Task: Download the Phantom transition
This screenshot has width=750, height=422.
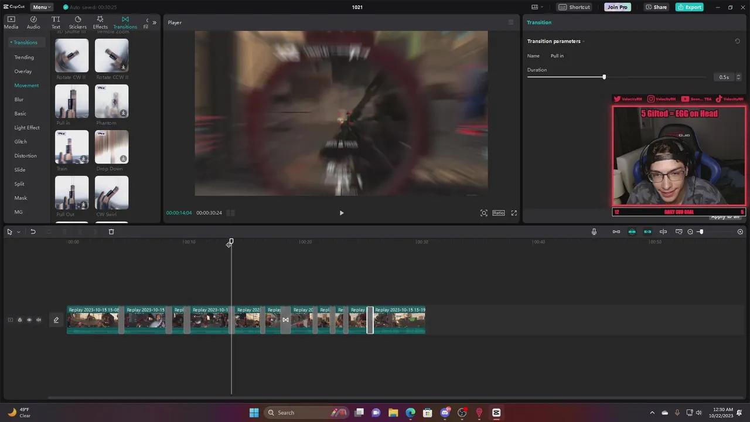Action: coord(123,113)
